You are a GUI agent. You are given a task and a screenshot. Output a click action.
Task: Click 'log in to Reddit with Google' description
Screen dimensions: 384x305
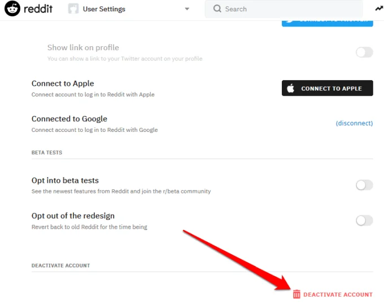click(x=94, y=130)
